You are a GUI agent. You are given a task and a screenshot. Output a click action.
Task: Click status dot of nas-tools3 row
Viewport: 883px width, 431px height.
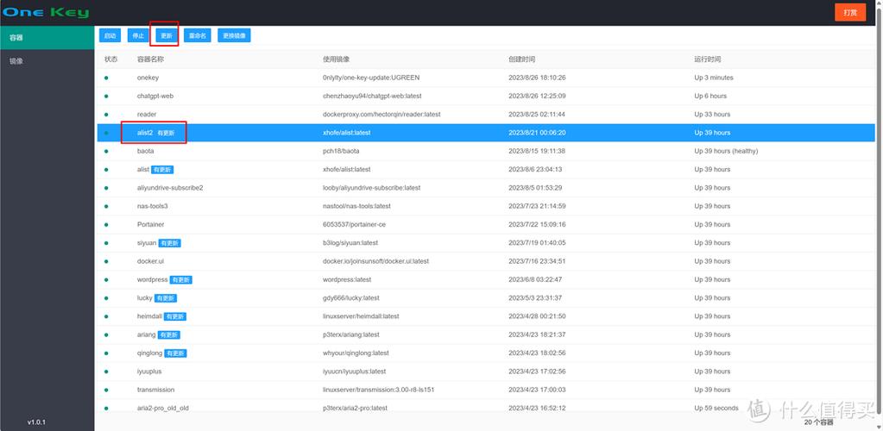click(106, 206)
